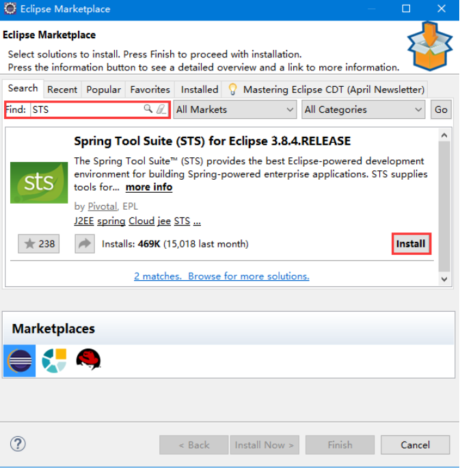Open the Pivotal author link
This screenshot has height=473, width=462.
[103, 207]
